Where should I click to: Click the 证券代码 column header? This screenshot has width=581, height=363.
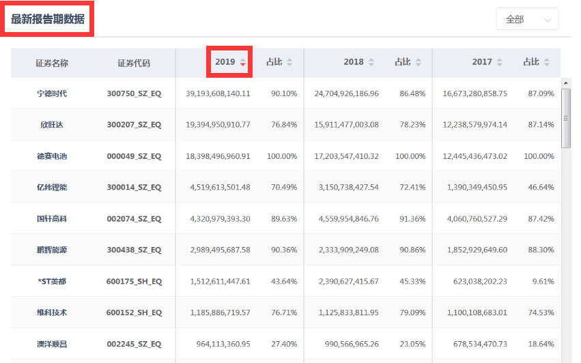tap(134, 63)
